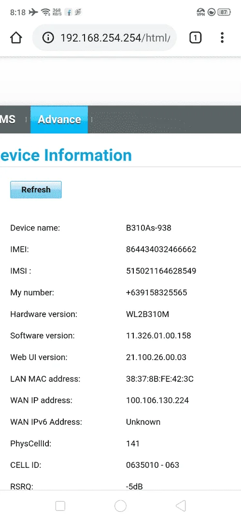Open the site info icon in address bar
This screenshot has width=241, height=522.
(48, 38)
